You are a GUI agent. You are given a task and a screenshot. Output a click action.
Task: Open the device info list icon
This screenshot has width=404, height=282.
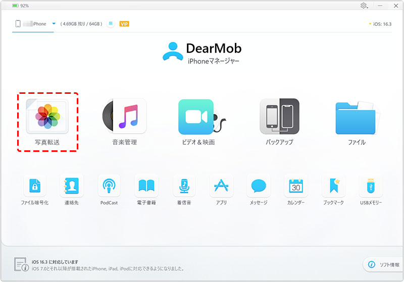click(111, 24)
